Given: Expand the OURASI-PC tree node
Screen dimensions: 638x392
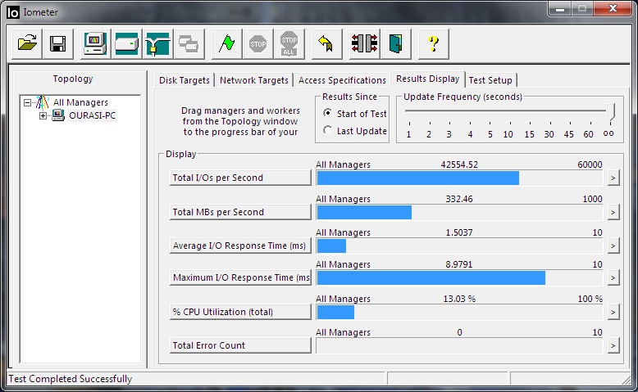Looking at the screenshot, I should [43, 115].
